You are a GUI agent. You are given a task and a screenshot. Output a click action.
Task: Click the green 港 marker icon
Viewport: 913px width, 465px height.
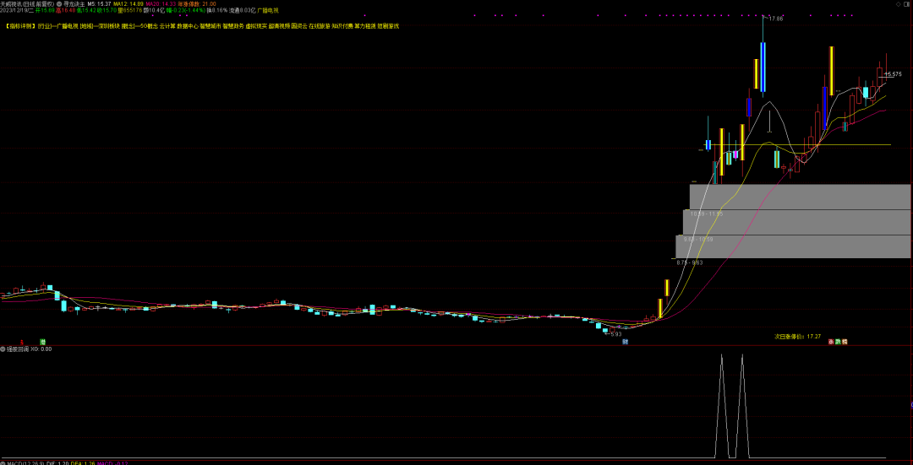click(x=42, y=342)
